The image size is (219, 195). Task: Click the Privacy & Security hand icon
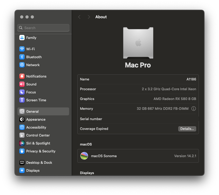22,151
